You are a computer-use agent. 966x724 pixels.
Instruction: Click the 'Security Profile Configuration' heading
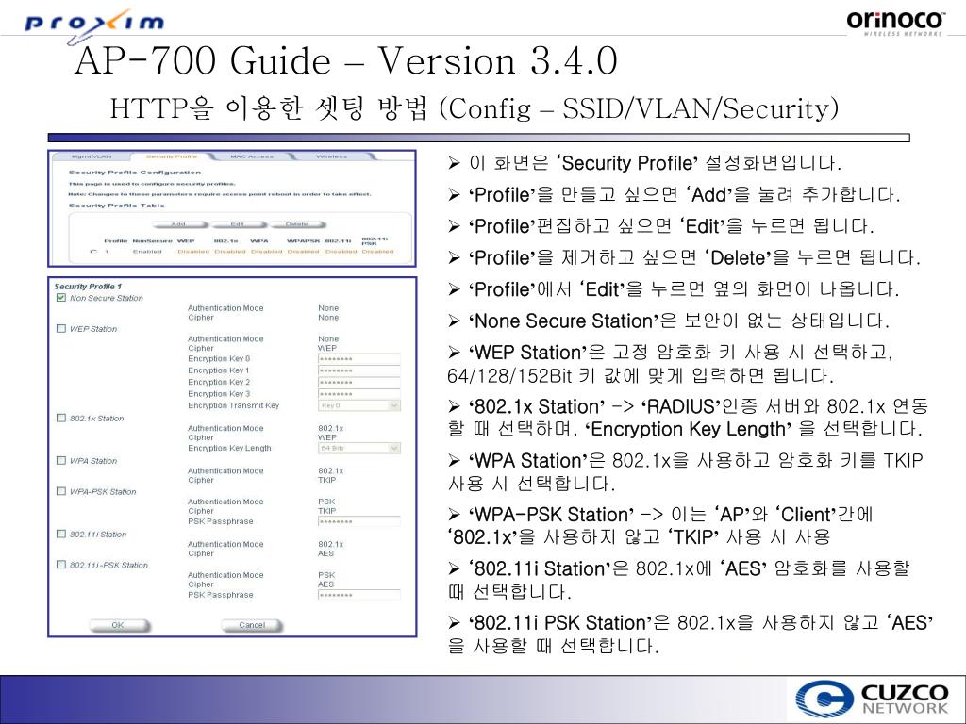135,173
